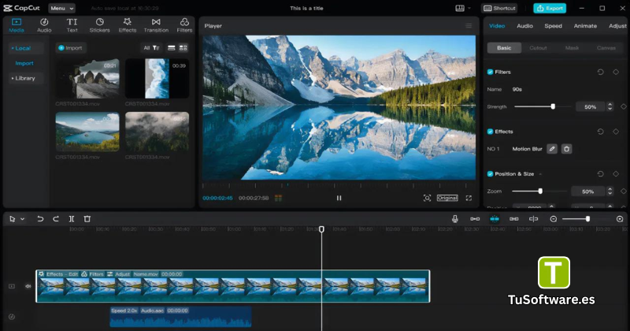Select the lake aerial clip thumbnail

coord(87,132)
